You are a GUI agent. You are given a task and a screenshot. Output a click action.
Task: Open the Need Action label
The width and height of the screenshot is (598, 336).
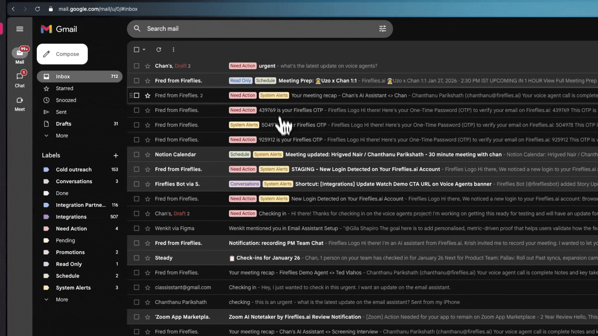[79, 229]
